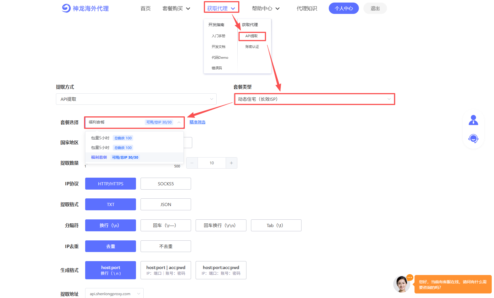494x298 pixels.
Task: Expand the 套餐类型 dropdown
Action: point(314,99)
